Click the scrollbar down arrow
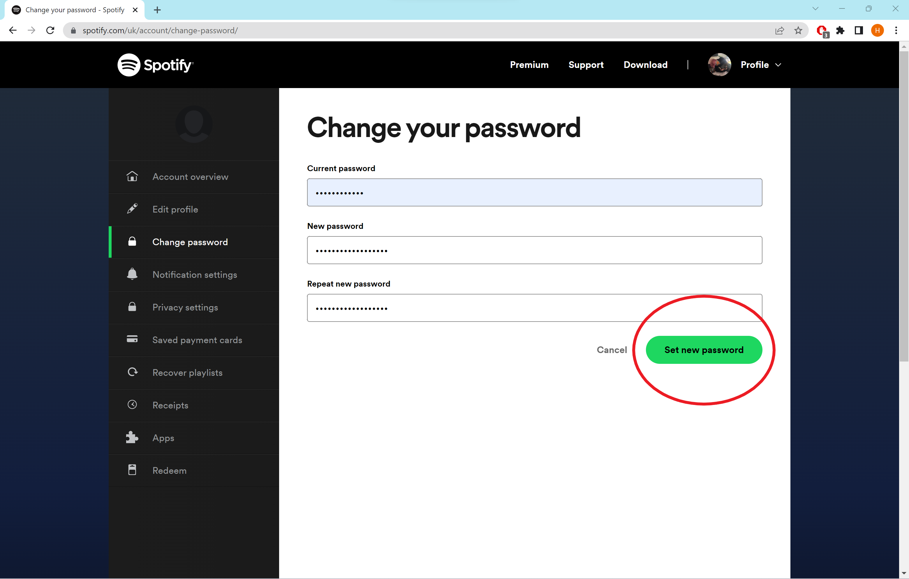This screenshot has width=909, height=579. (x=904, y=574)
